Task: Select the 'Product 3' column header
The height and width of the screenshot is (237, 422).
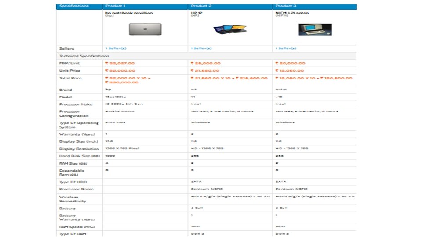Action: coord(286,6)
